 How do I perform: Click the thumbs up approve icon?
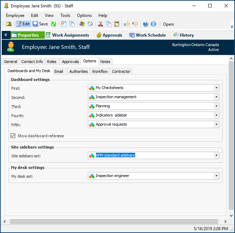click(127, 24)
